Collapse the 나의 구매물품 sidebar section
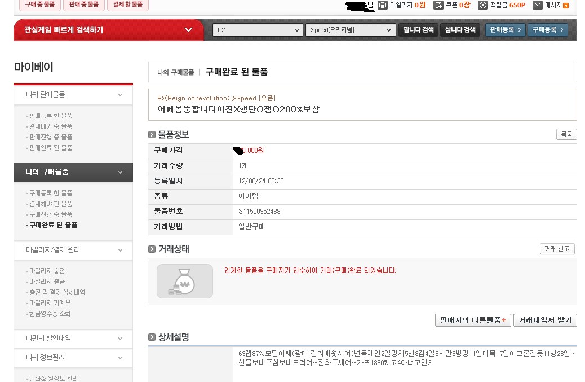The height and width of the screenshot is (382, 585). (x=120, y=172)
